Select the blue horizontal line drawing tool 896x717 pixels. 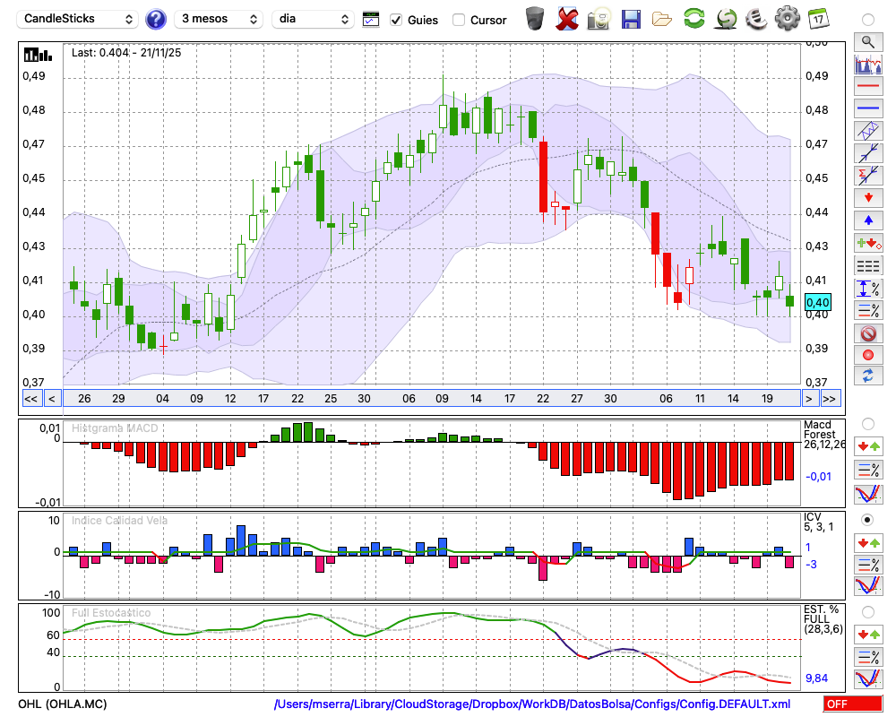coord(867,108)
